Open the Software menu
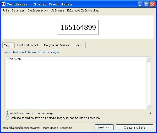157x133 pixels. point(57,10)
